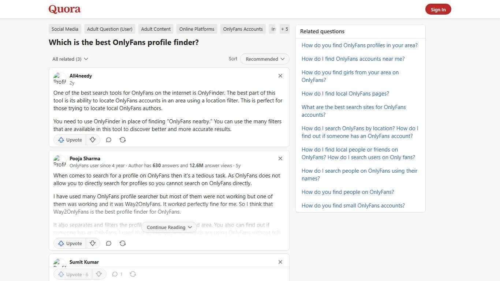Viewport: 500px width, 281px height.
Task: Open related question about finding local OnlyFans pages
Action: [x=345, y=93]
